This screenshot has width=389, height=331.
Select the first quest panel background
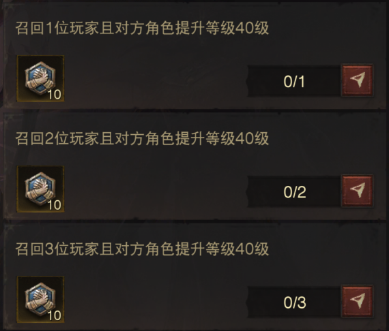[x=194, y=55]
